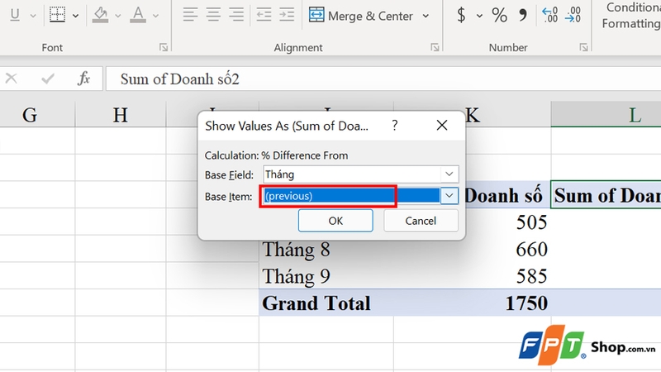Click Merge & Center button
Screen dimensions: 661x372
pyautogui.click(x=361, y=16)
